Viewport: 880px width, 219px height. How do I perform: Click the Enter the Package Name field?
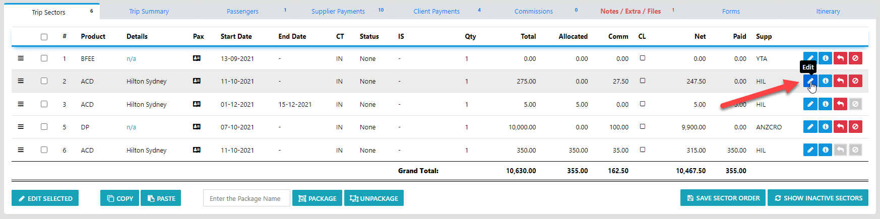pos(246,198)
